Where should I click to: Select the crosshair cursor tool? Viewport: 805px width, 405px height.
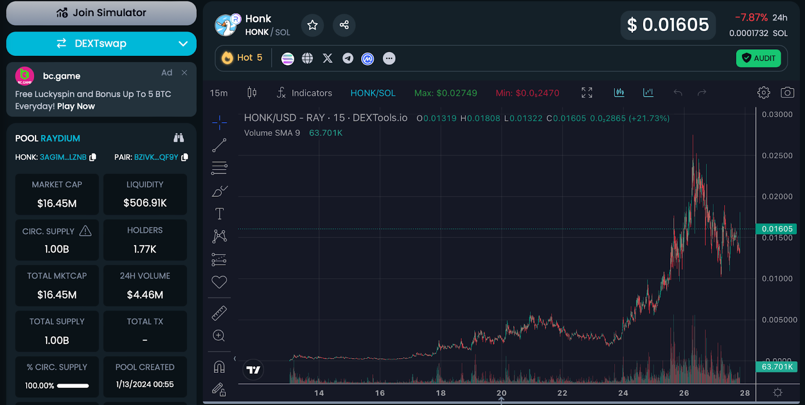tap(219, 122)
